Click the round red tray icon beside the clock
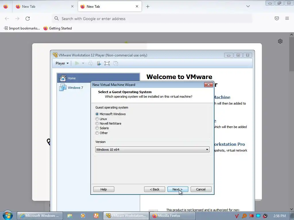Image resolution: width=294 pixels, height=220 pixels. (x=265, y=216)
